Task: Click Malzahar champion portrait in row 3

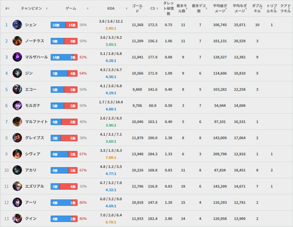Action: click(x=17, y=57)
